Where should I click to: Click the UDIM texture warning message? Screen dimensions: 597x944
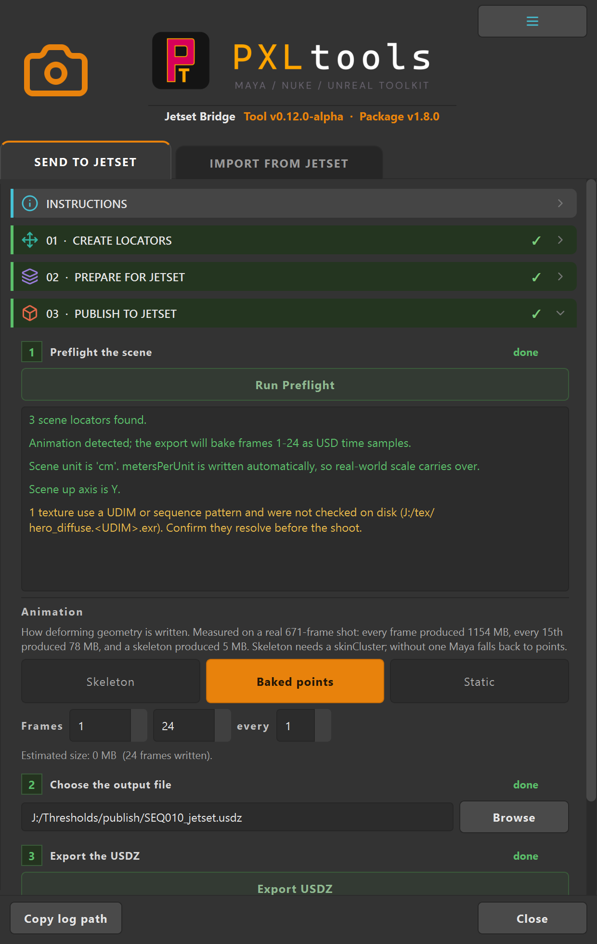click(232, 520)
